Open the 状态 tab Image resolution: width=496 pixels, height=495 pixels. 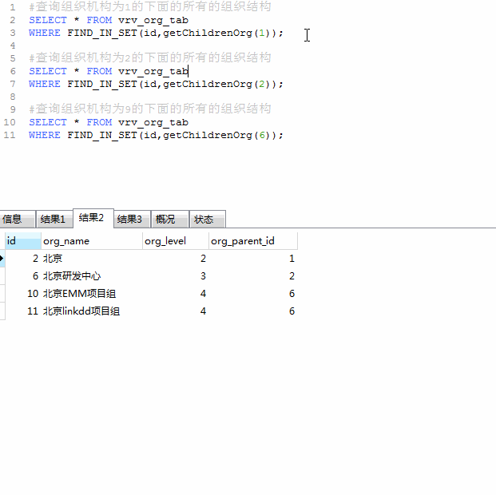208,219
